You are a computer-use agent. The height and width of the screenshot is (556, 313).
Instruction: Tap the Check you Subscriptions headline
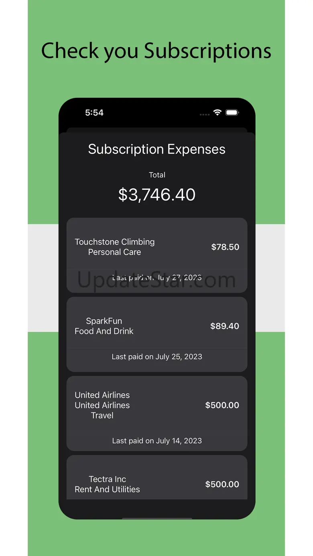click(156, 51)
